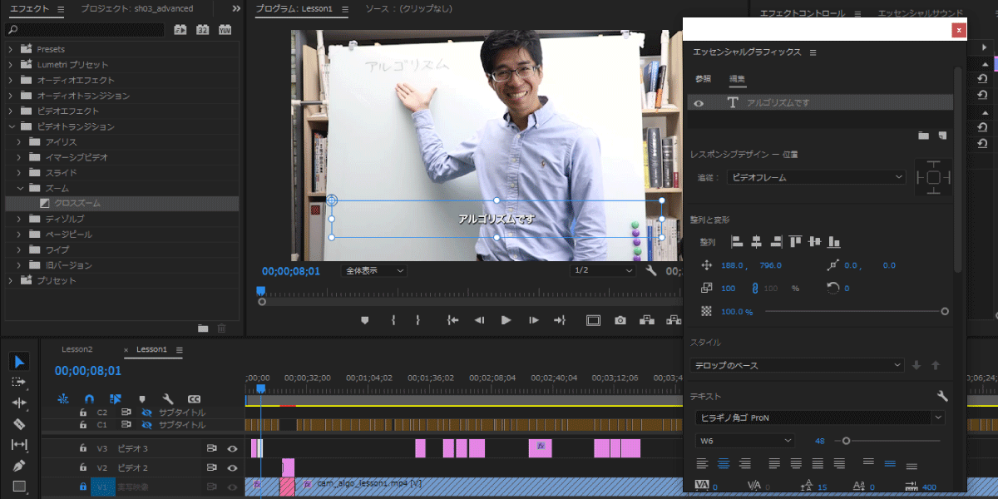The image size is (998, 499).
Task: Open the W6 font weight dropdown
Action: pyautogui.click(x=745, y=440)
